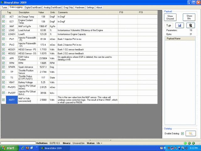The width and height of the screenshot is (201, 151).
Task: Click the save payload floppy disk icon
Action: point(179,25)
